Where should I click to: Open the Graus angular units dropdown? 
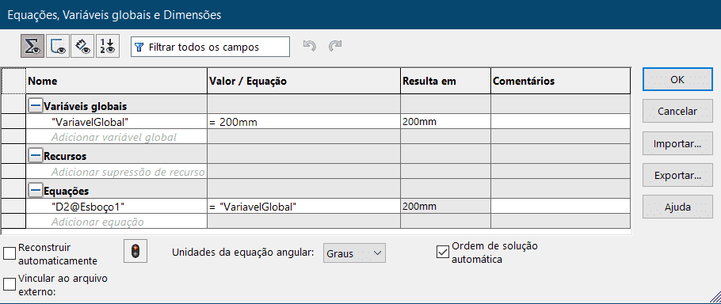click(x=354, y=253)
